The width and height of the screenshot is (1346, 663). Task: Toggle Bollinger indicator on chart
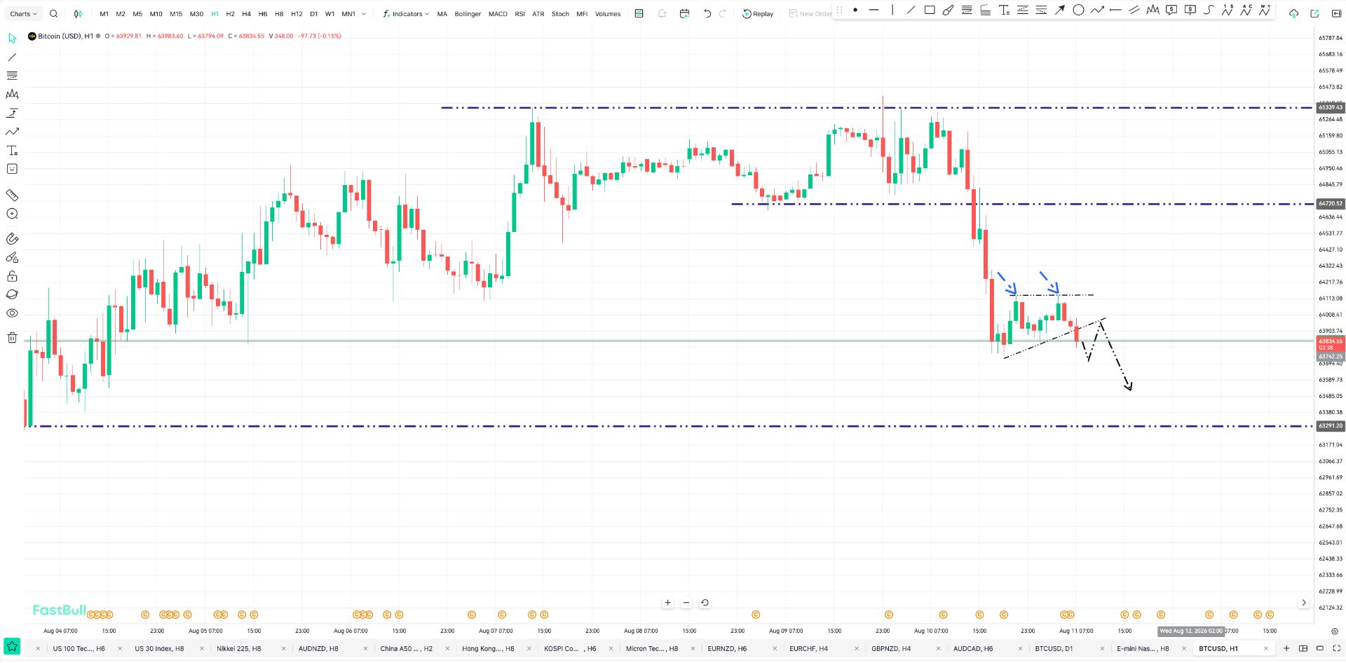468,14
